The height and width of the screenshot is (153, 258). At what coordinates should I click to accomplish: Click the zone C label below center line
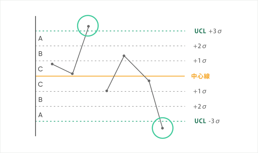click(x=40, y=84)
